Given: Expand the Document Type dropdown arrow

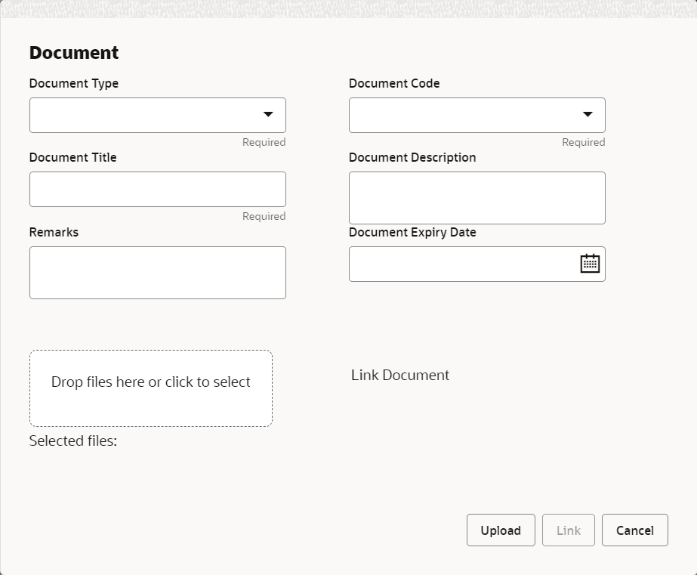Looking at the screenshot, I should point(268,115).
